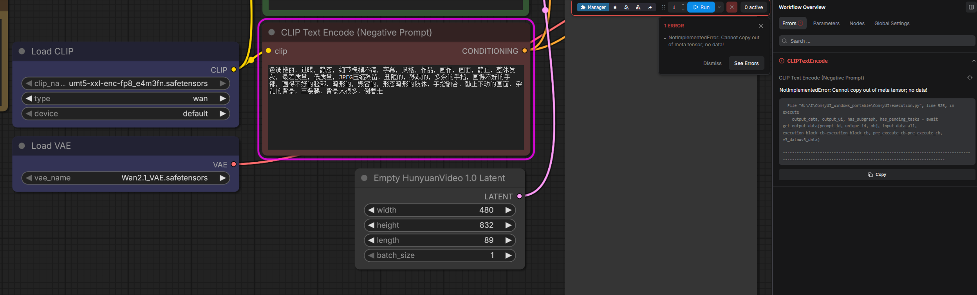
Task: Open the vae_name dropdown
Action: coord(126,178)
